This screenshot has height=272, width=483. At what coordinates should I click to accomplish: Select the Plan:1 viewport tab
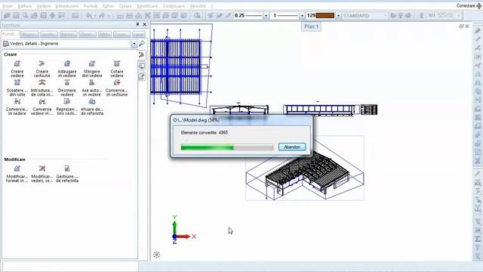pos(311,26)
